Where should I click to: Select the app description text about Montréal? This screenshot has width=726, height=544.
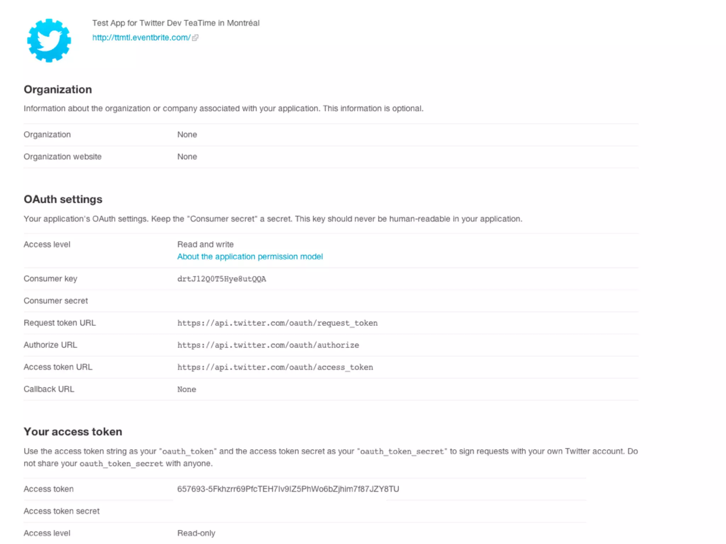[176, 23]
